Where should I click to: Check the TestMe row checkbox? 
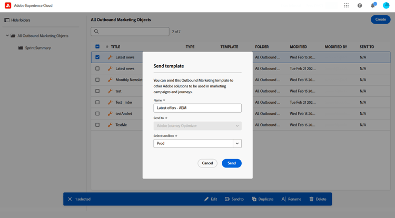pyautogui.click(x=97, y=125)
